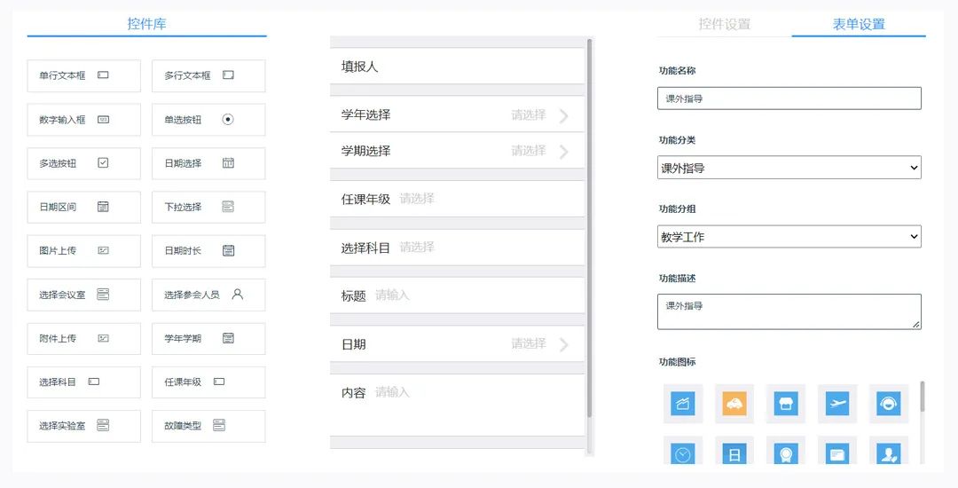
Task: Insert the 故障类型 widget
Action: [208, 426]
